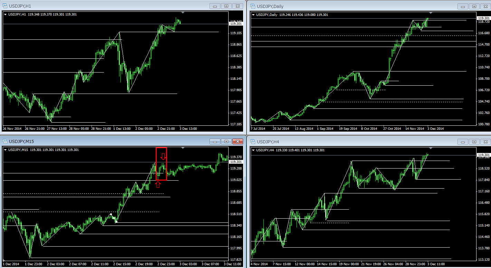
Task: Select the red down arrow on M15 chart
Action: click(163, 157)
